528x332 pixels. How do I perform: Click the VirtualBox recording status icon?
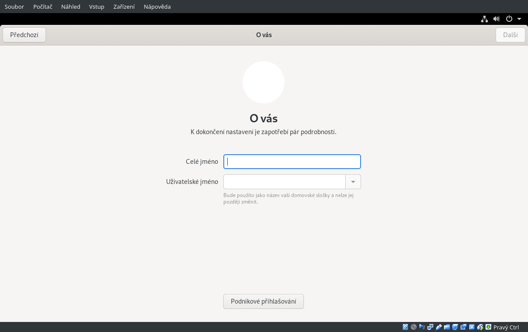(463, 327)
